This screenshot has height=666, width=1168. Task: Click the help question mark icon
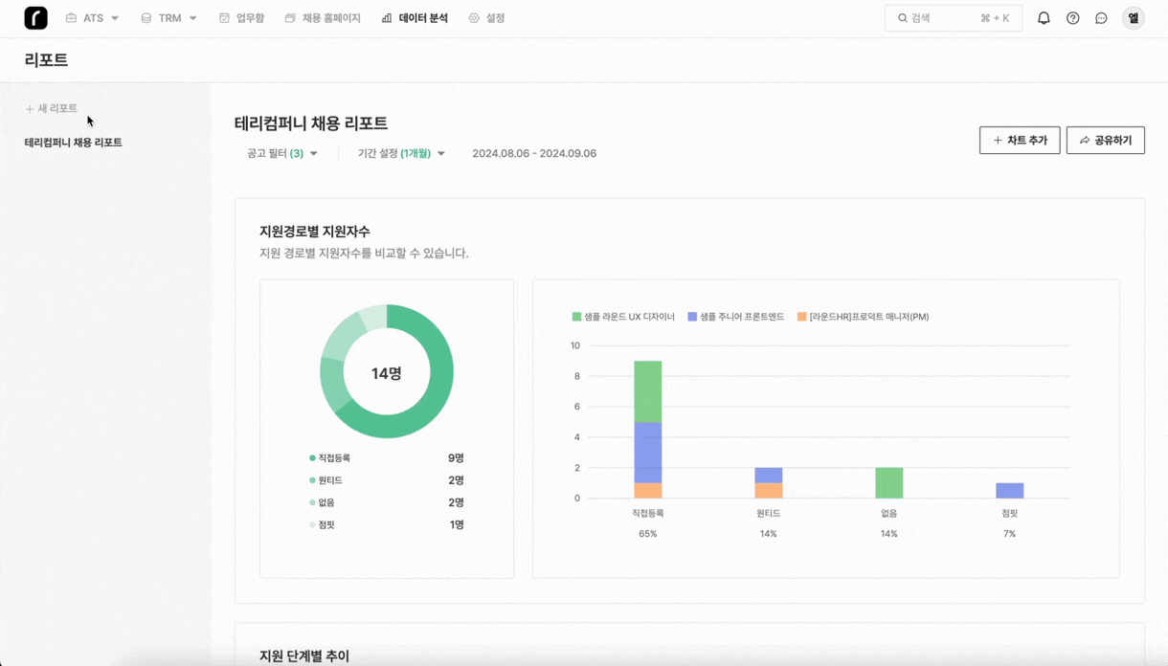(1072, 18)
